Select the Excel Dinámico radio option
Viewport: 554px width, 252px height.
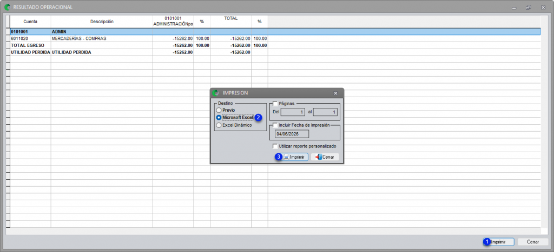pyautogui.click(x=219, y=125)
